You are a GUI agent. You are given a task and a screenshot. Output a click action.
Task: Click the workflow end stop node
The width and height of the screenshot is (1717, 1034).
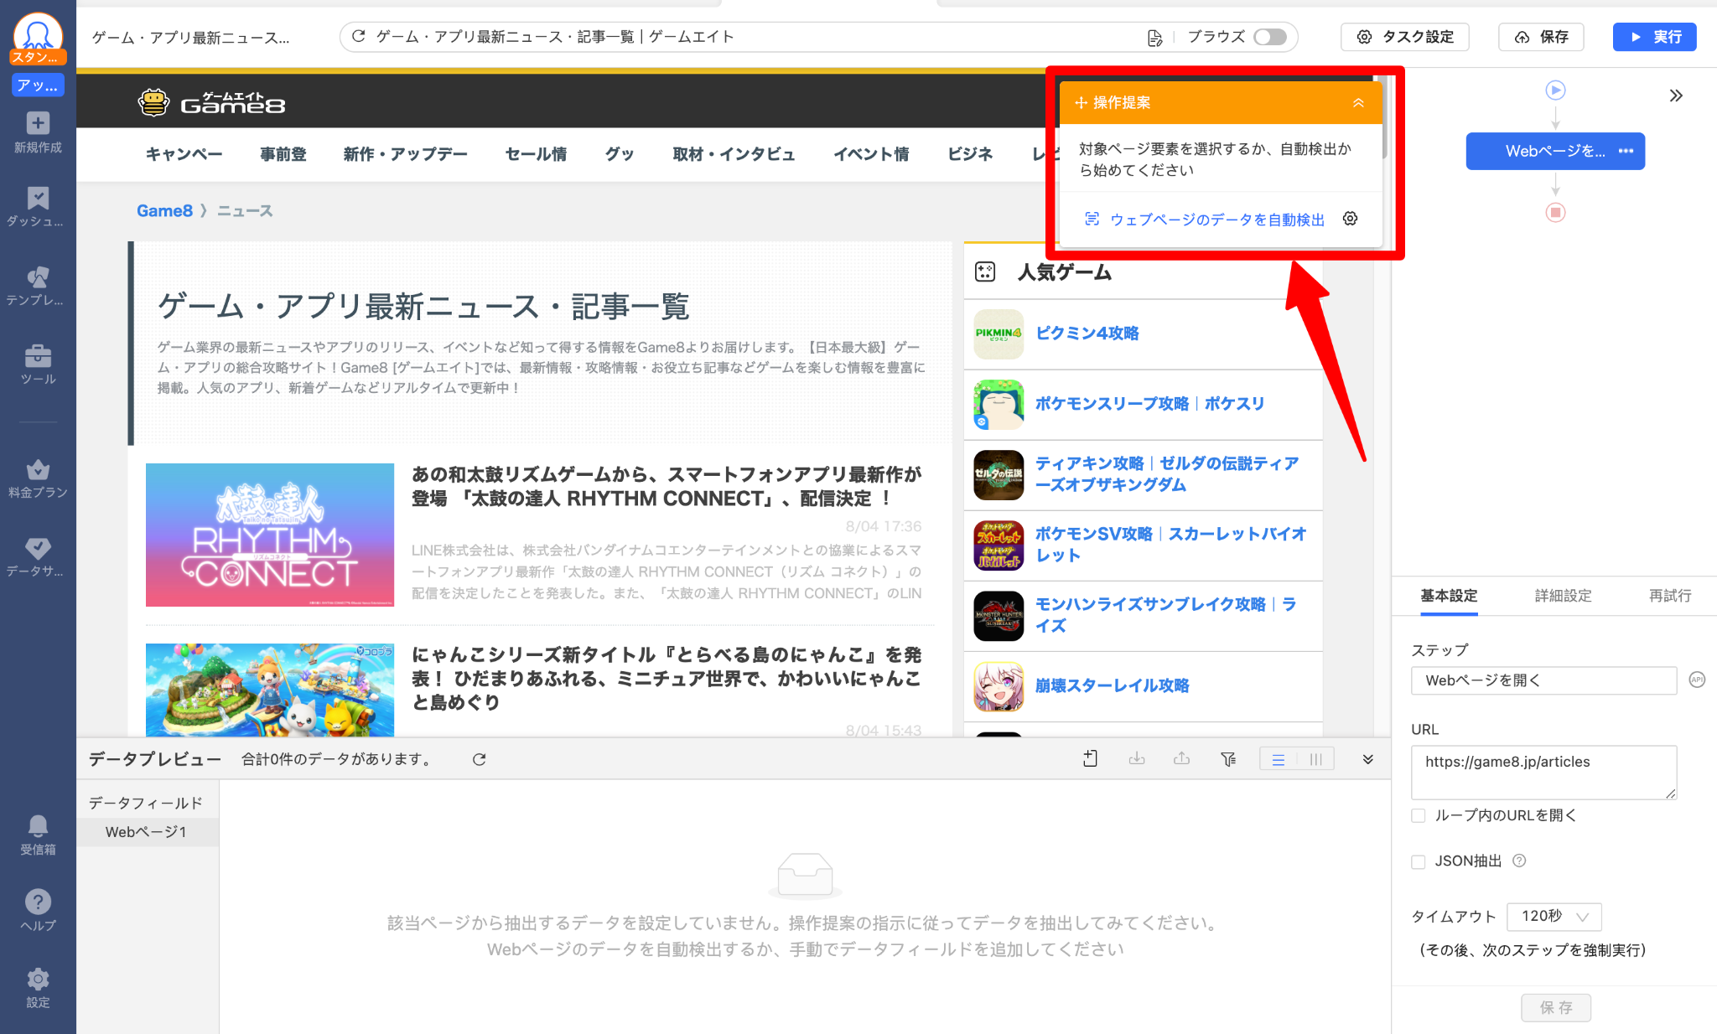[1555, 212]
